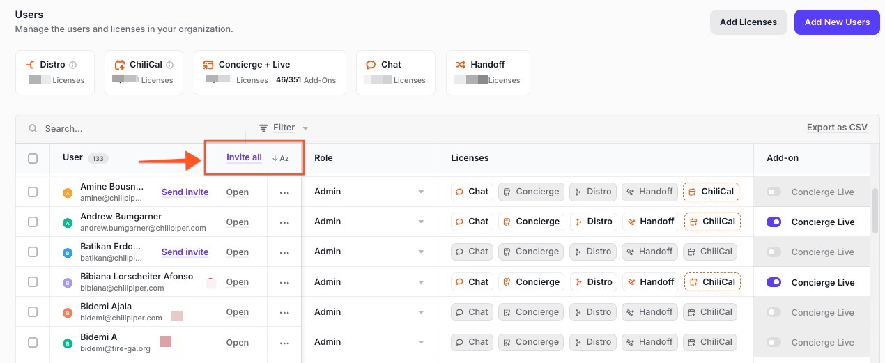Select checkbox for Bibiana Lorscheiter Afonso row
Viewport: 885px width, 363px height.
33,281
